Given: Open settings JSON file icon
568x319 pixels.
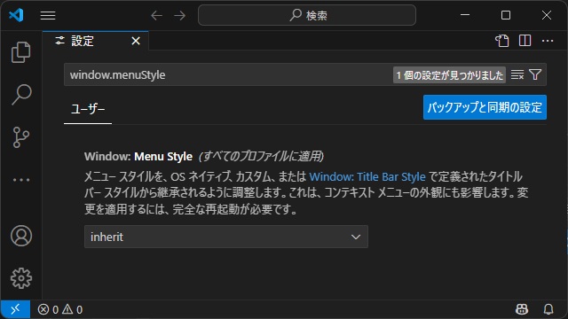Looking at the screenshot, I should [x=502, y=41].
